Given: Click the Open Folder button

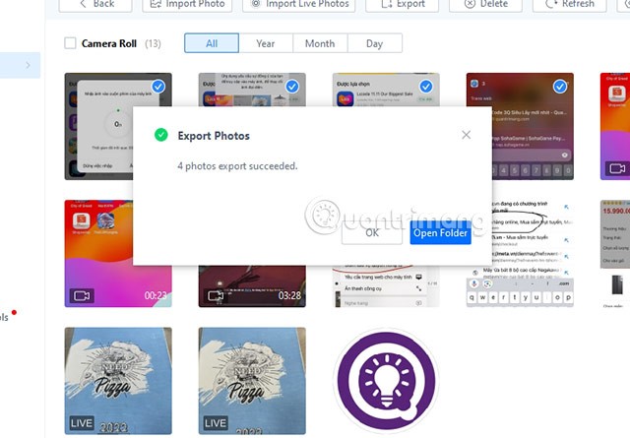Looking at the screenshot, I should click(x=440, y=233).
